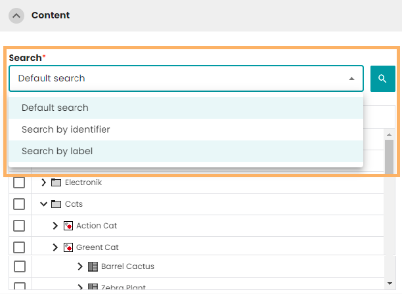Tick the Action Cat checkbox
Image resolution: width=402 pixels, height=294 pixels.
coord(19,226)
